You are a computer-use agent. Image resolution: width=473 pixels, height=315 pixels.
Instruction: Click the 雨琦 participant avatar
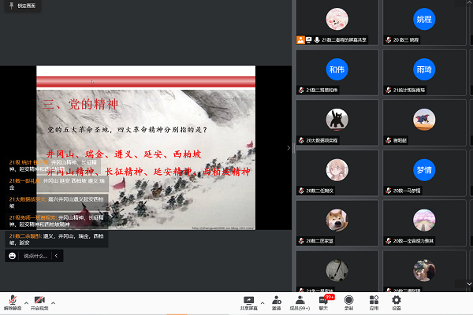(x=424, y=69)
